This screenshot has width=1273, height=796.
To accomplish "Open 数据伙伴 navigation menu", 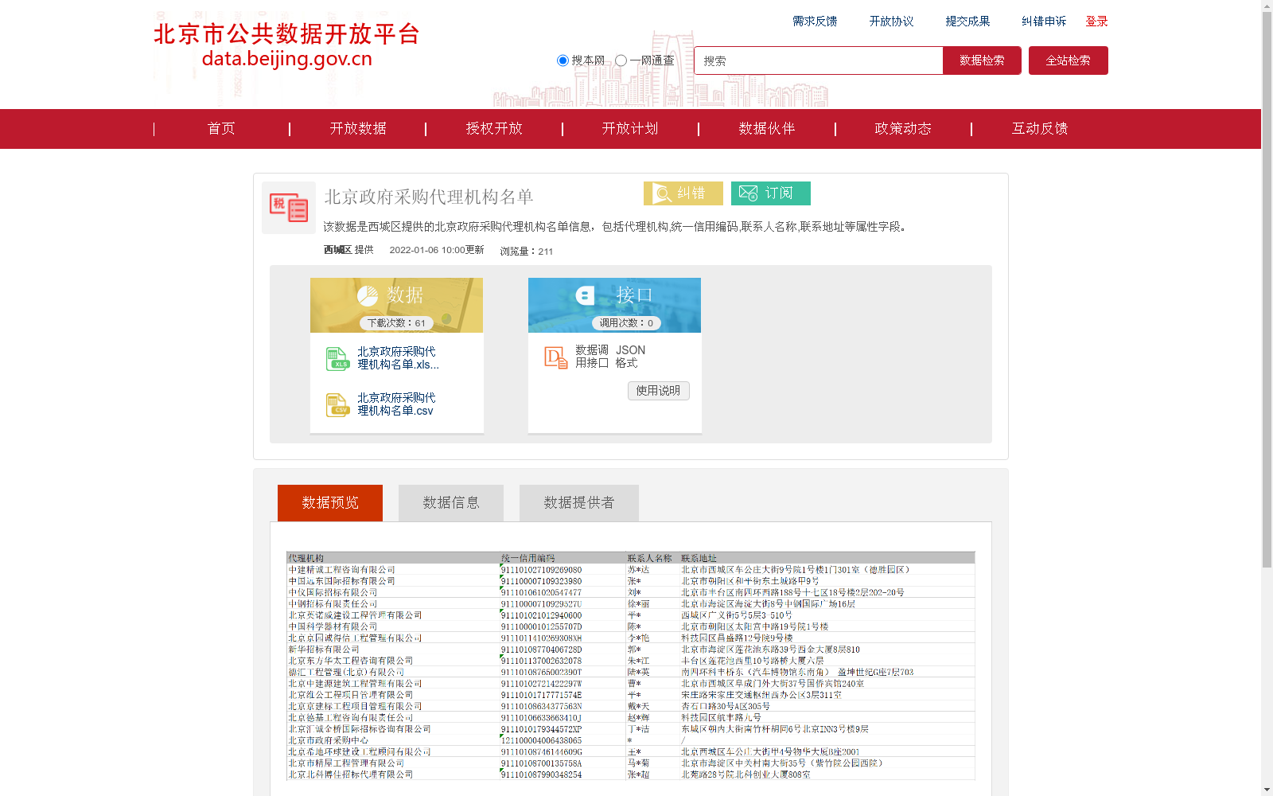I will tap(767, 129).
